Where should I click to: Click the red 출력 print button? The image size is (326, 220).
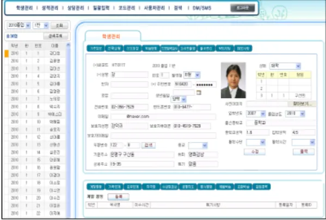tap(304, 152)
